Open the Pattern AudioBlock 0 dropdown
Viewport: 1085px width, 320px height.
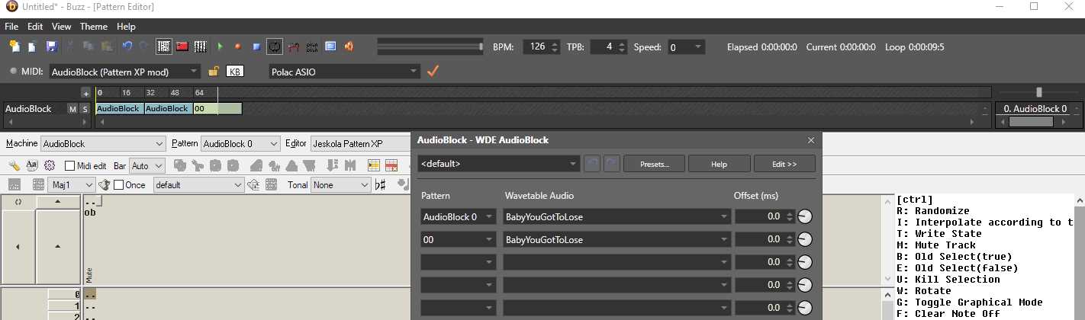240,143
